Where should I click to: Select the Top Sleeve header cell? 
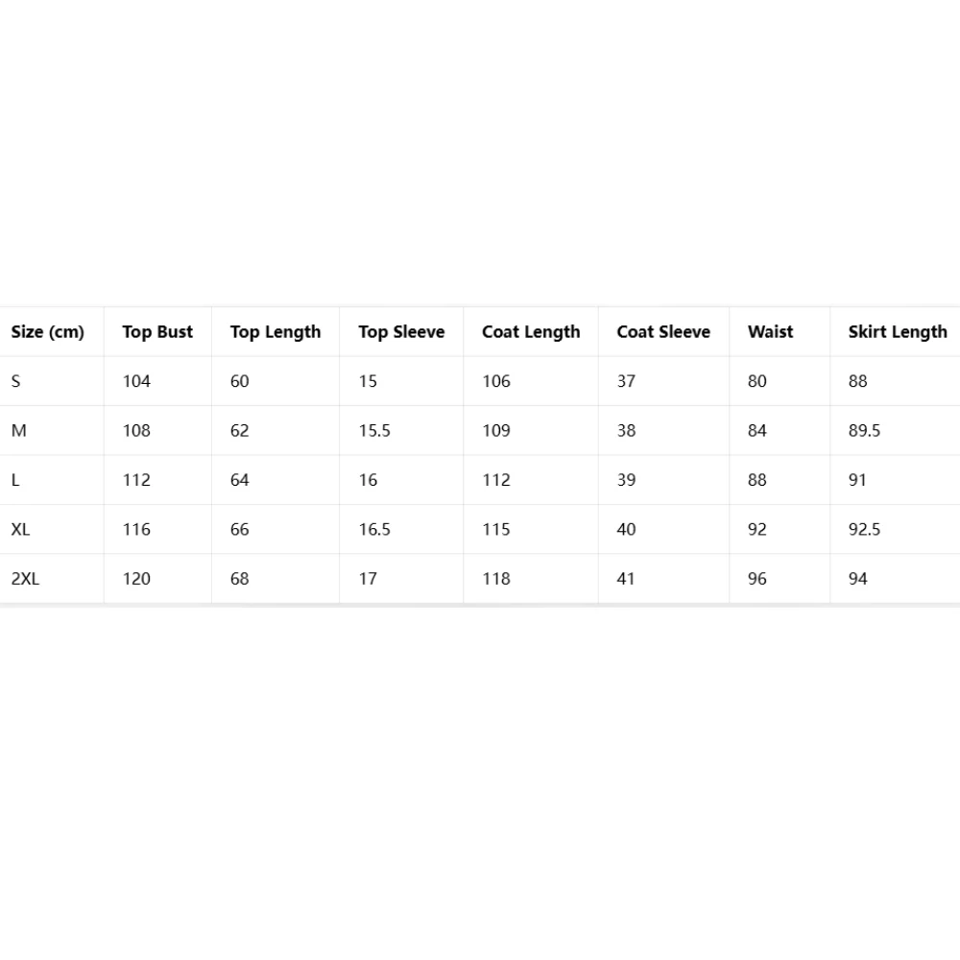[x=401, y=332]
